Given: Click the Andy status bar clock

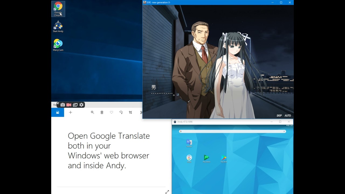Looking at the screenshot, I should pos(290,126).
